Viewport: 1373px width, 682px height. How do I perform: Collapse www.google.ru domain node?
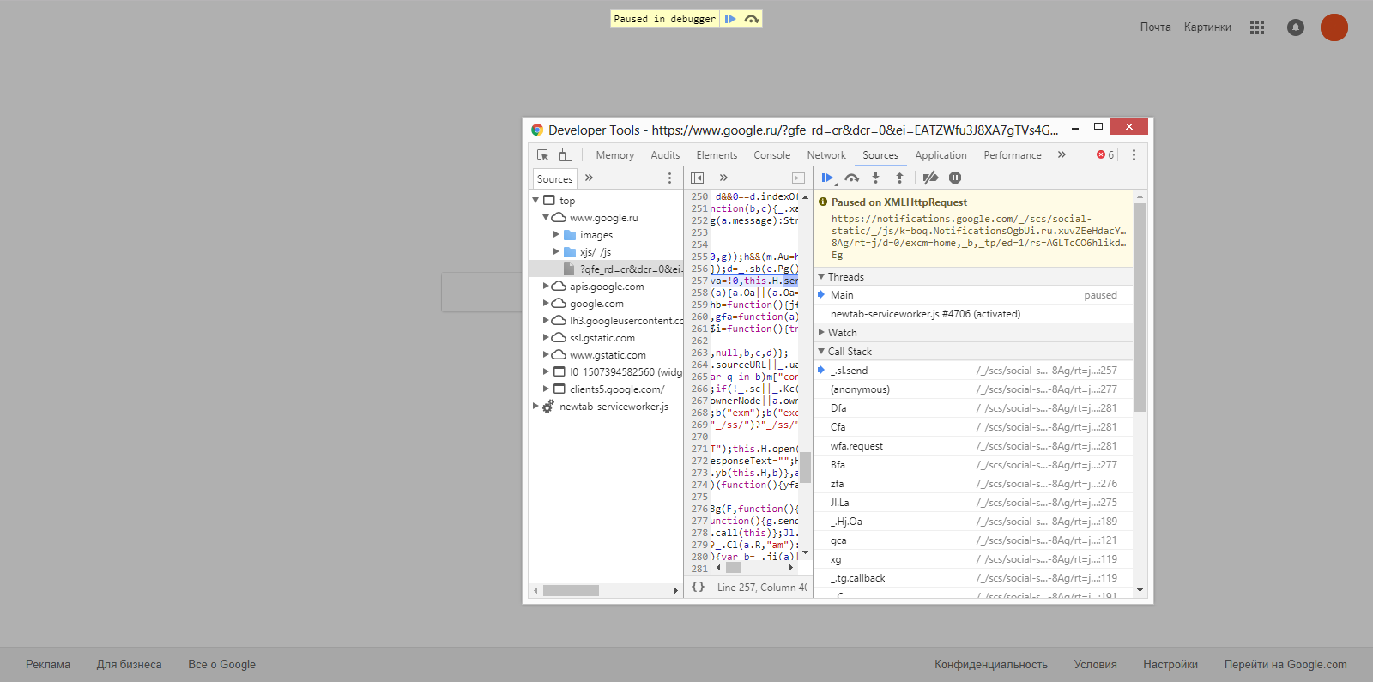pyautogui.click(x=546, y=218)
